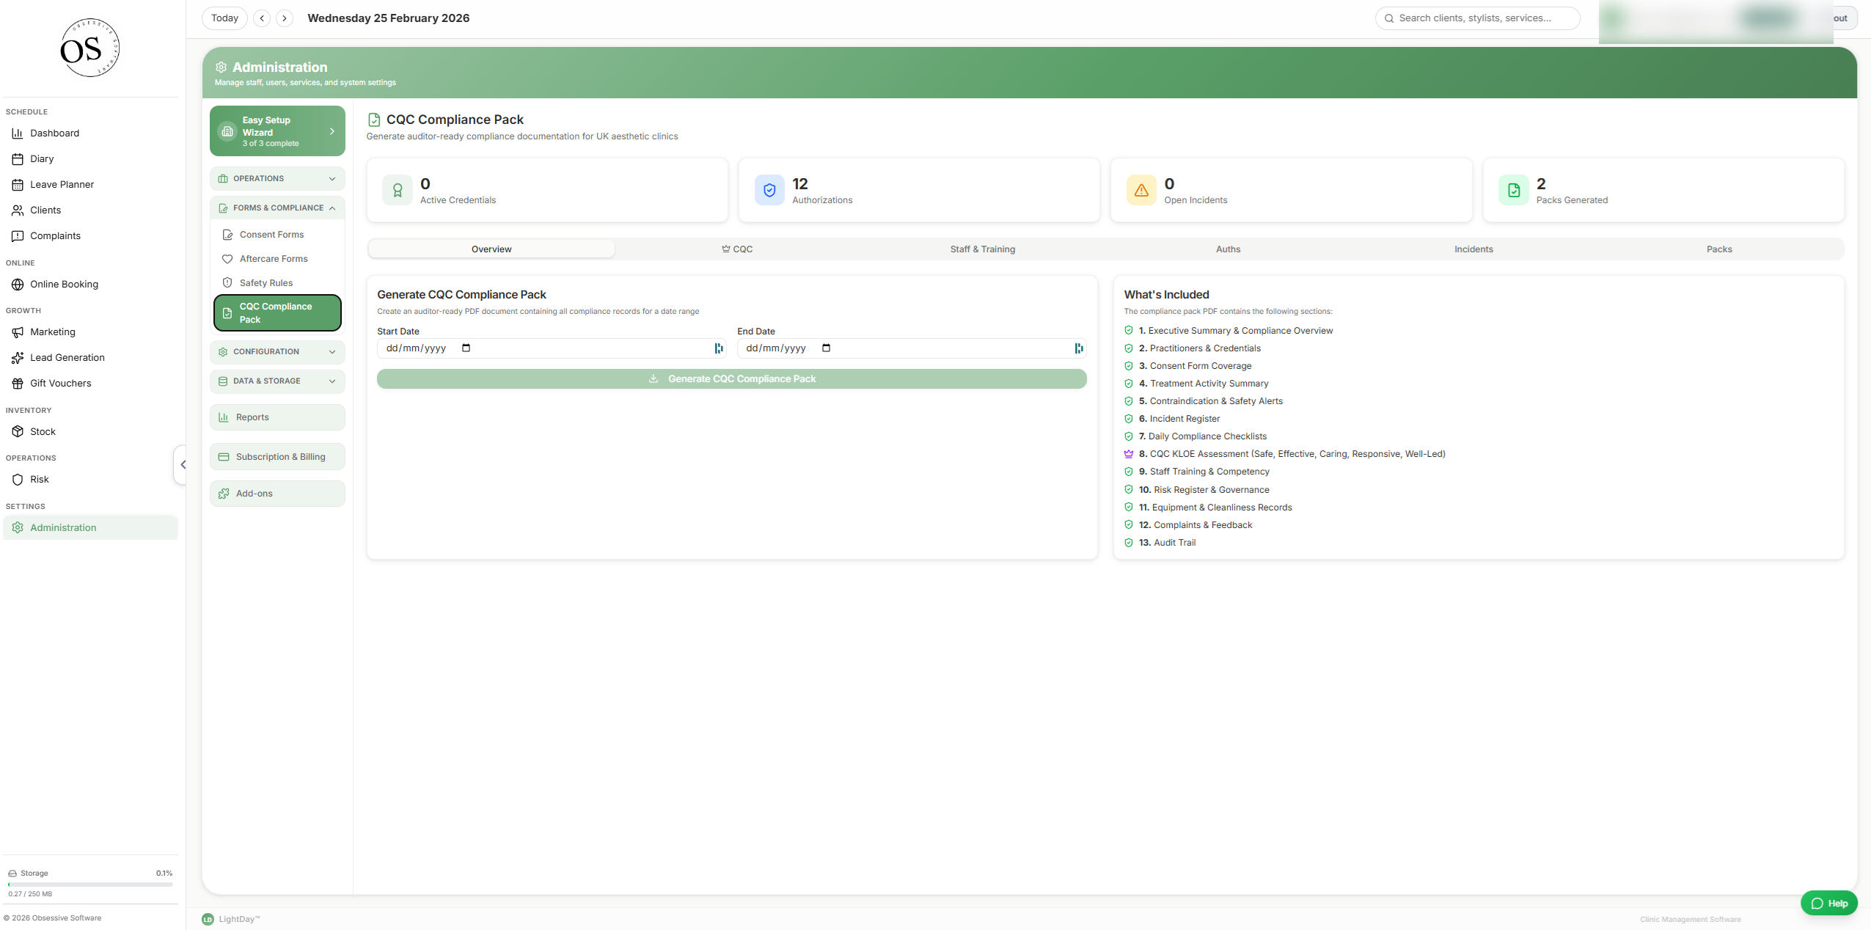This screenshot has height=930, width=1871.
Task: Click the LightDay footer logo
Action: 208,919
